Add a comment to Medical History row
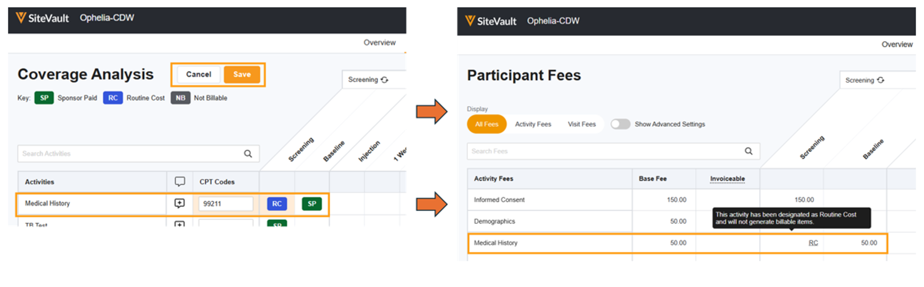The width and height of the screenshot is (924, 287). [x=179, y=203]
